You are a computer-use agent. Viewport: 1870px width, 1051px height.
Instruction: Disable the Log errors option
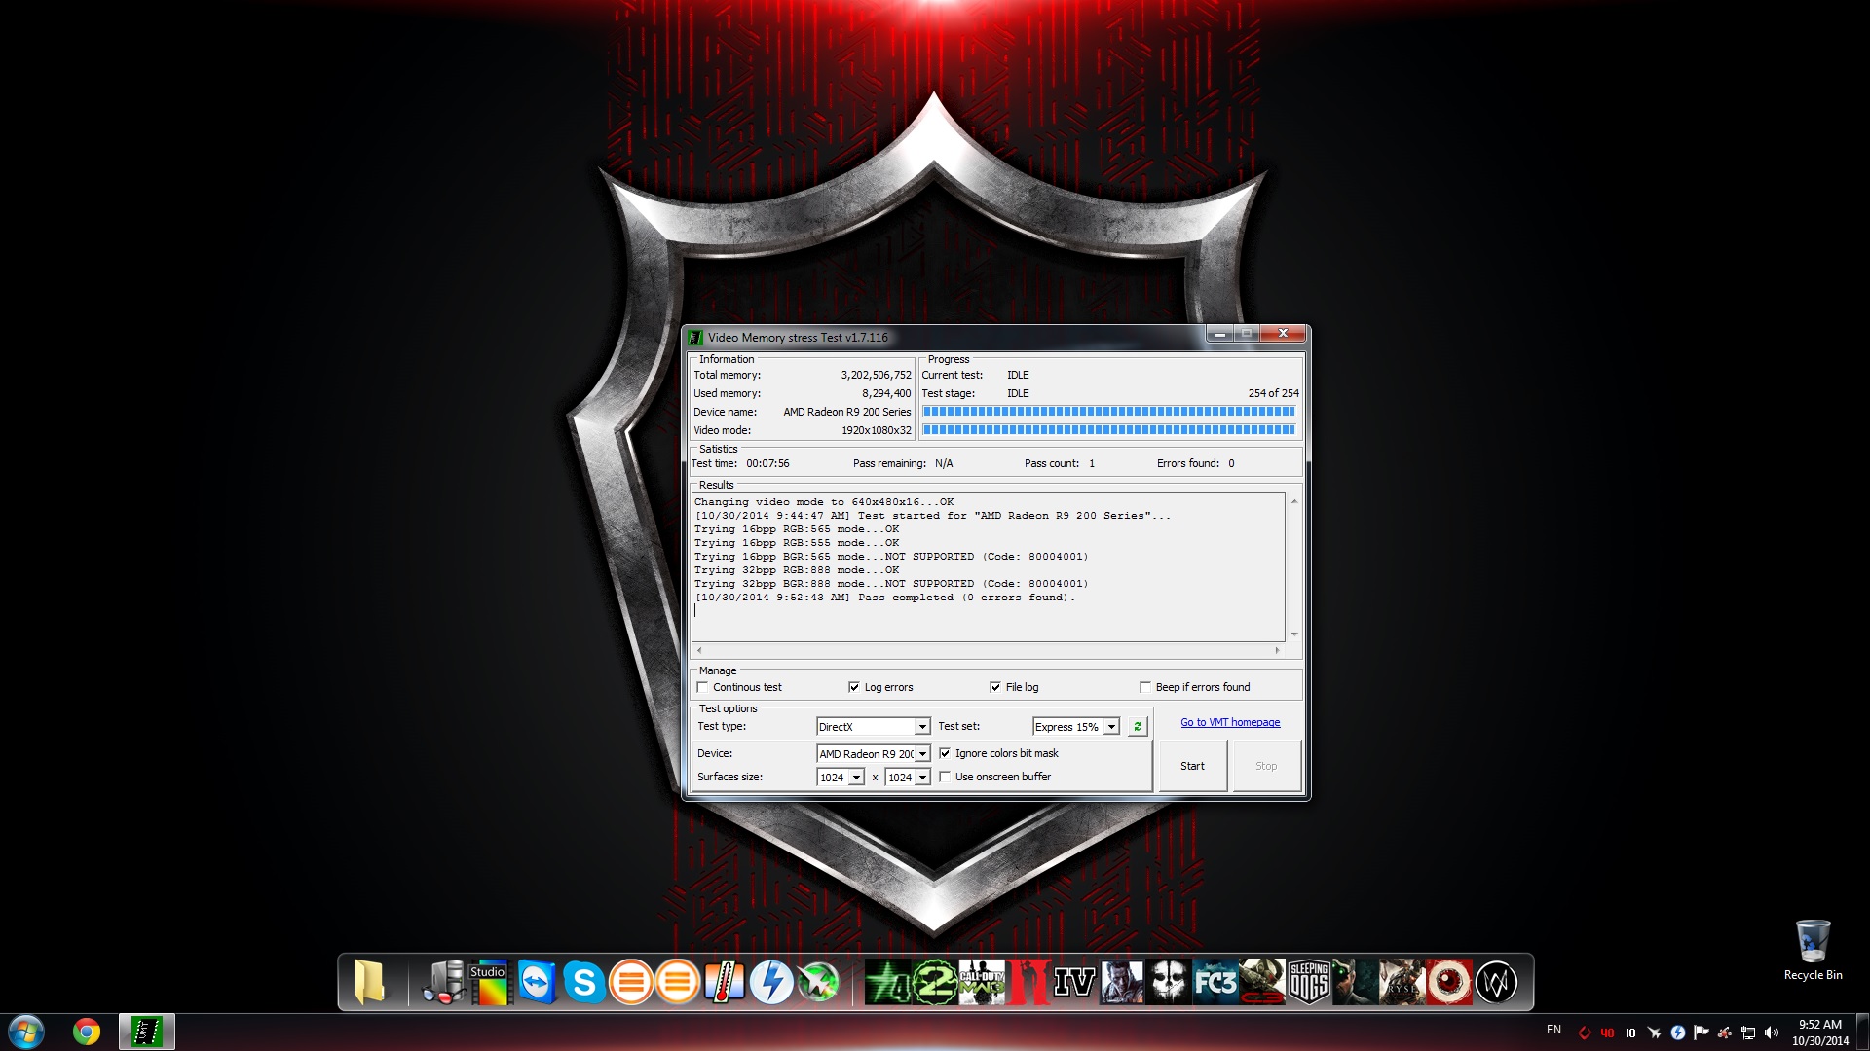(x=853, y=687)
